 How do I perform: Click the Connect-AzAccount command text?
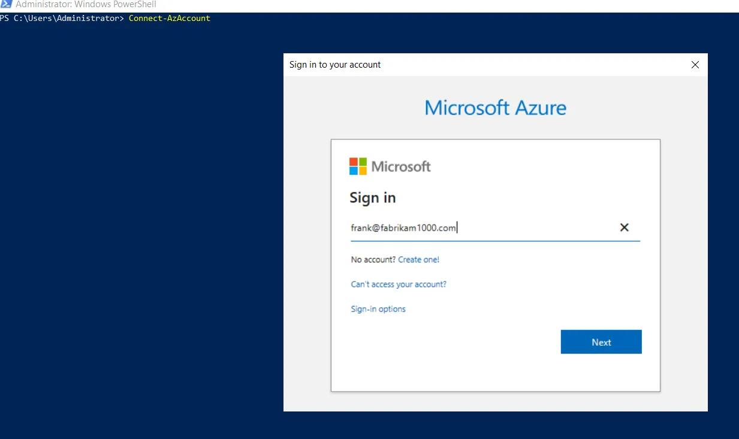(x=169, y=19)
